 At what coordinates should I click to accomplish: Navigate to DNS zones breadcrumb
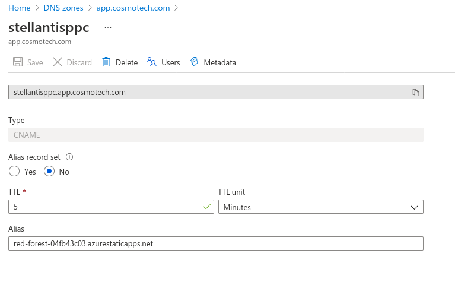63,8
